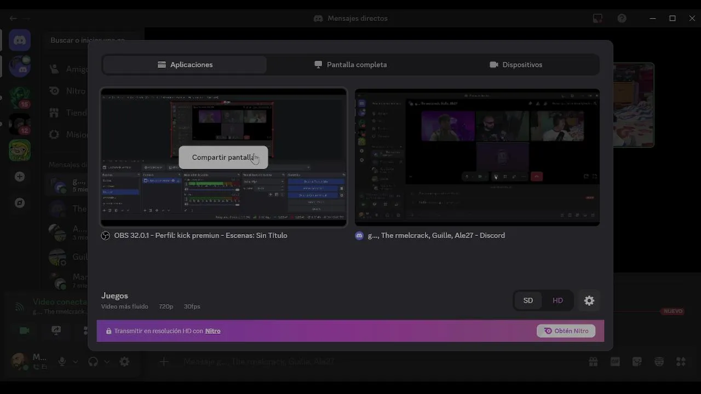Open stream settings gear icon
The image size is (701, 394).
click(x=589, y=300)
